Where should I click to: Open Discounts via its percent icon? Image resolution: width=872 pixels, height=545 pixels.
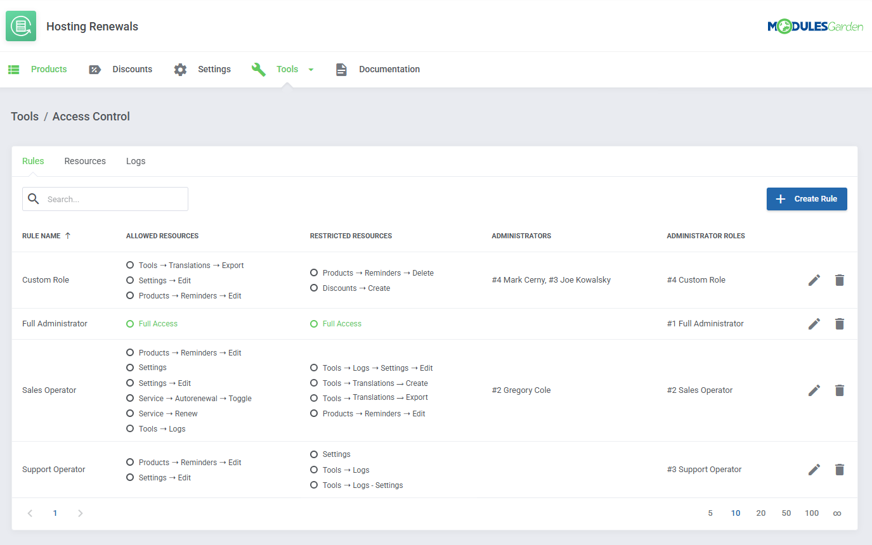click(x=95, y=69)
